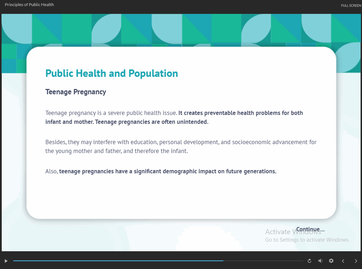The image size is (362, 269).
Task: Click the text 'Teenage pregnancy is a severe public health issue'
Action: click(111, 113)
